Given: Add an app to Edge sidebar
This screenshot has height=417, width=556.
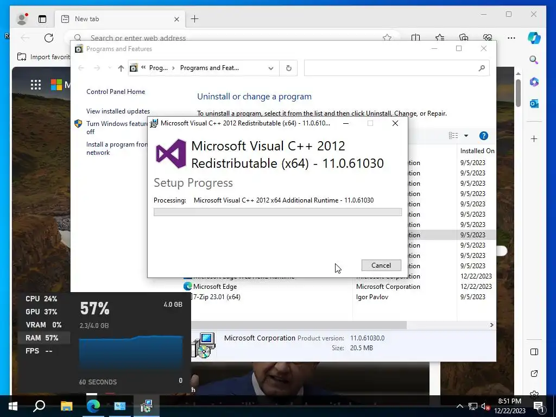Looking at the screenshot, I should coord(534,138).
